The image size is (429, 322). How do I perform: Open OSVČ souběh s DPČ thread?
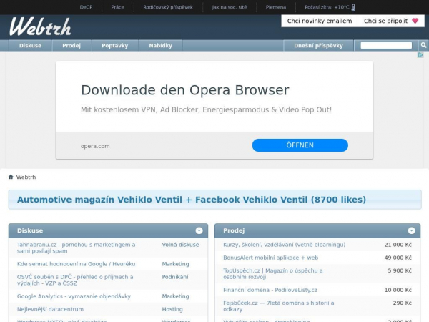(x=75, y=280)
